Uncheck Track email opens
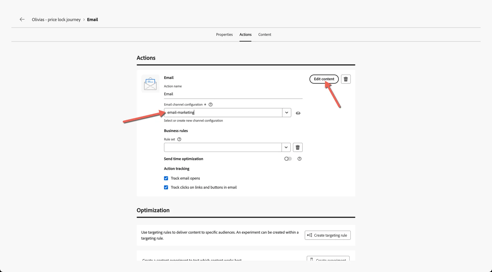492x272 pixels. [166, 178]
